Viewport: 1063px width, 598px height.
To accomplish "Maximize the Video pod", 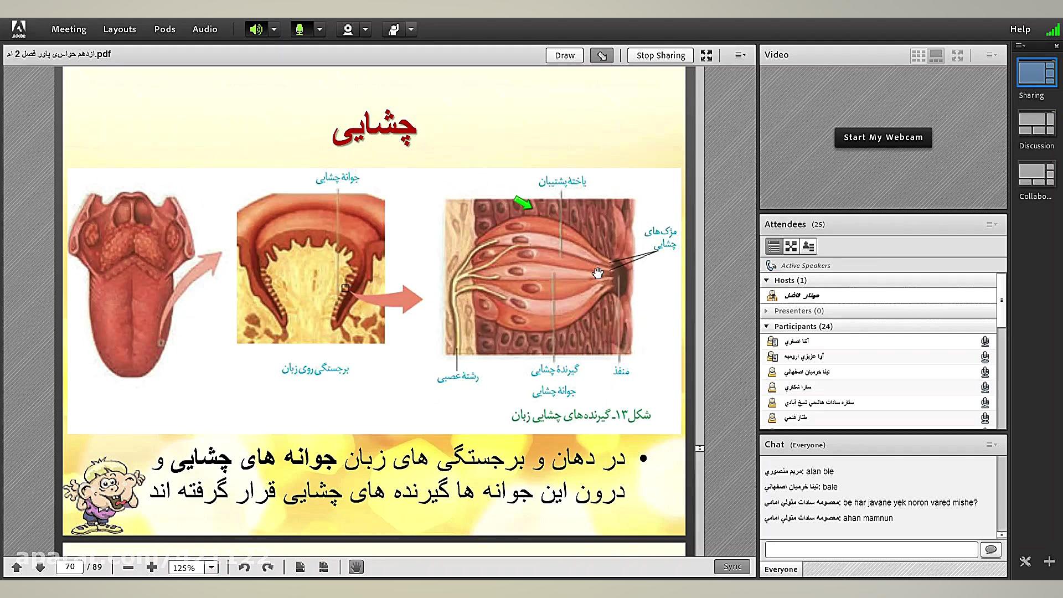I will (x=957, y=55).
